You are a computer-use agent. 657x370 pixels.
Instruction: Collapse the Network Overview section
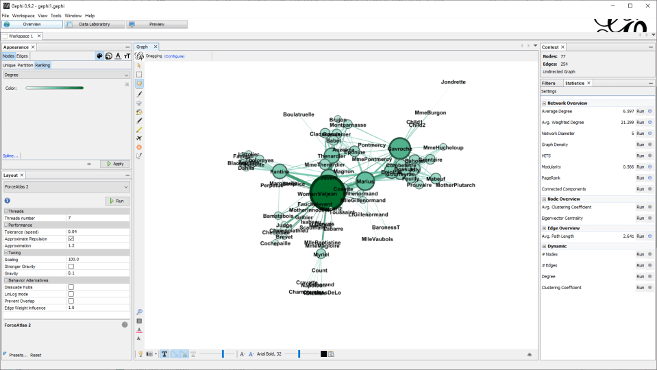click(x=545, y=103)
